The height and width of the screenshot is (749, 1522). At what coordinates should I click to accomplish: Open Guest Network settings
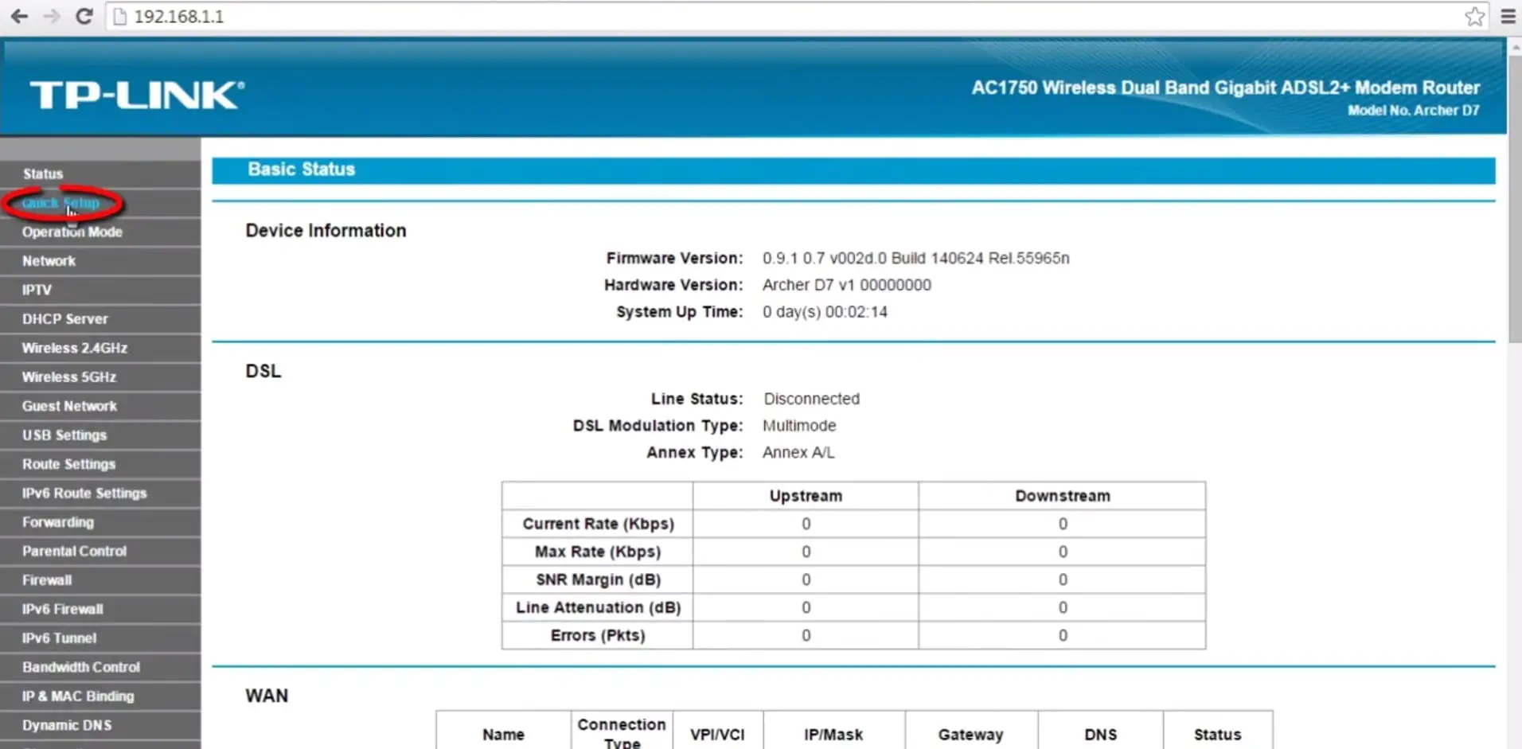tap(69, 406)
